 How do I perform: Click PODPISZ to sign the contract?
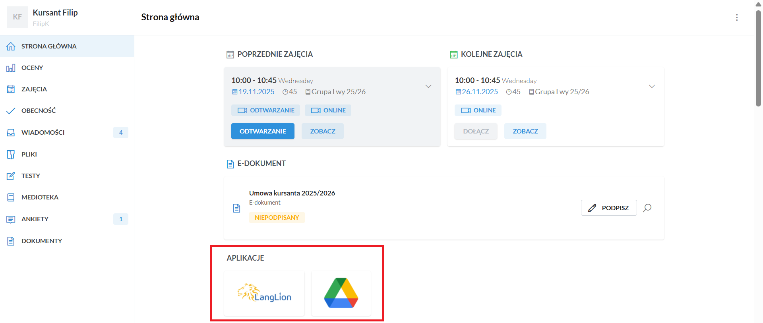tap(609, 208)
